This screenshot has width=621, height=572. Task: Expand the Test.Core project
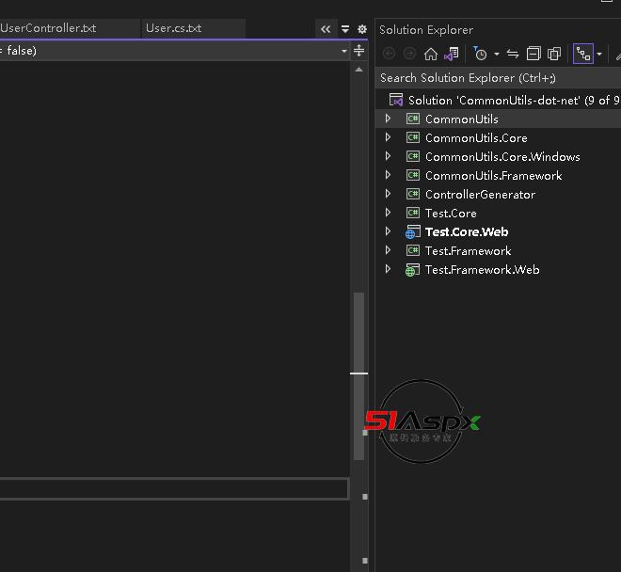pyautogui.click(x=388, y=213)
